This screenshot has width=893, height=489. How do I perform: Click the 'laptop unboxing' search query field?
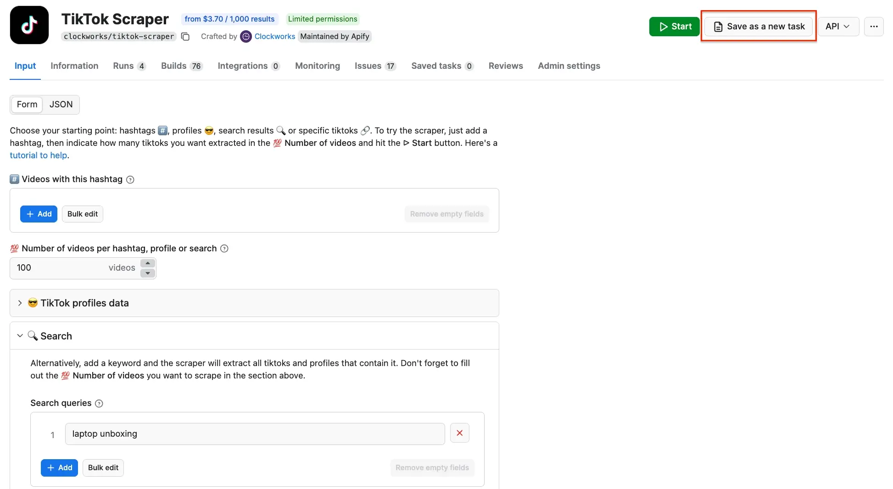255,434
